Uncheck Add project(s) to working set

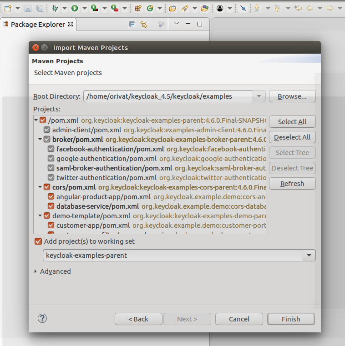[x=38, y=241]
